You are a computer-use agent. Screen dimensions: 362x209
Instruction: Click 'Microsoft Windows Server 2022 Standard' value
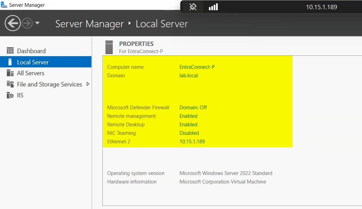coord(226,173)
